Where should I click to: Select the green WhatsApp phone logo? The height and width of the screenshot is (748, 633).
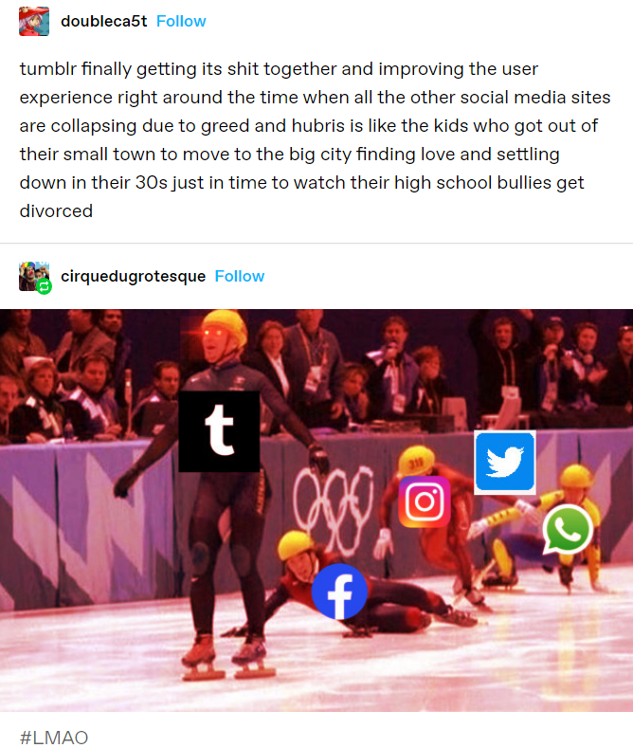click(568, 530)
